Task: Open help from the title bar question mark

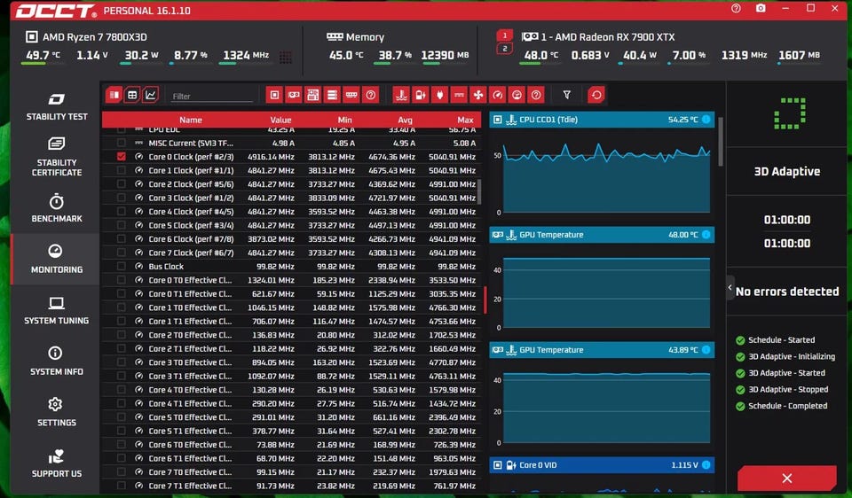Action: click(736, 8)
